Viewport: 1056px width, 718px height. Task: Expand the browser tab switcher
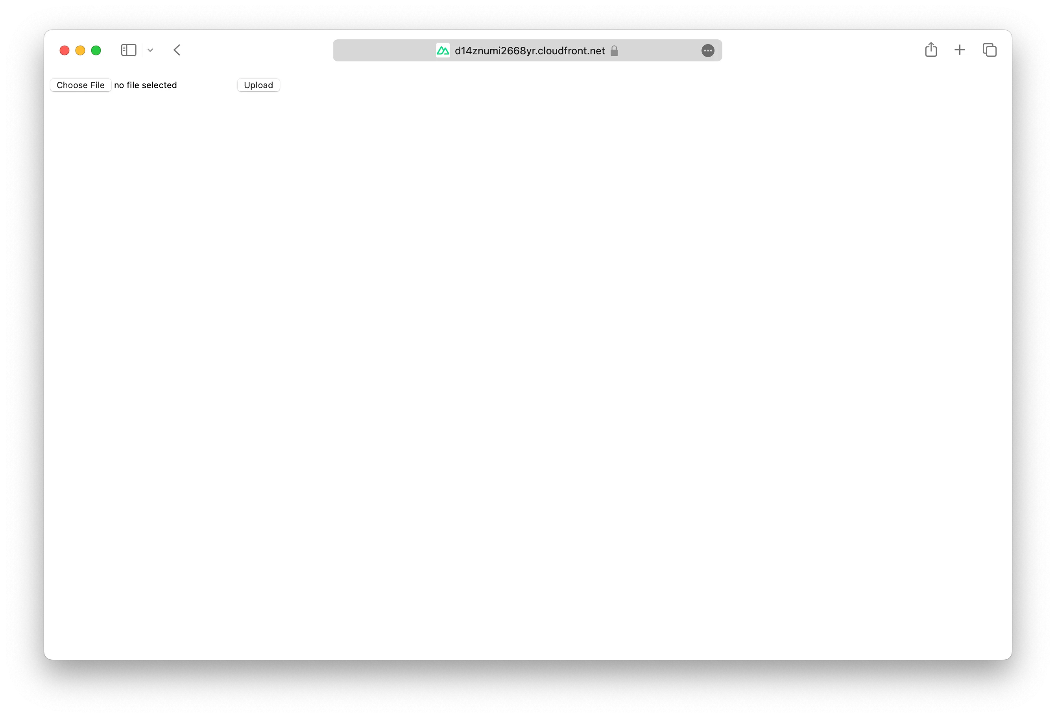coord(990,50)
